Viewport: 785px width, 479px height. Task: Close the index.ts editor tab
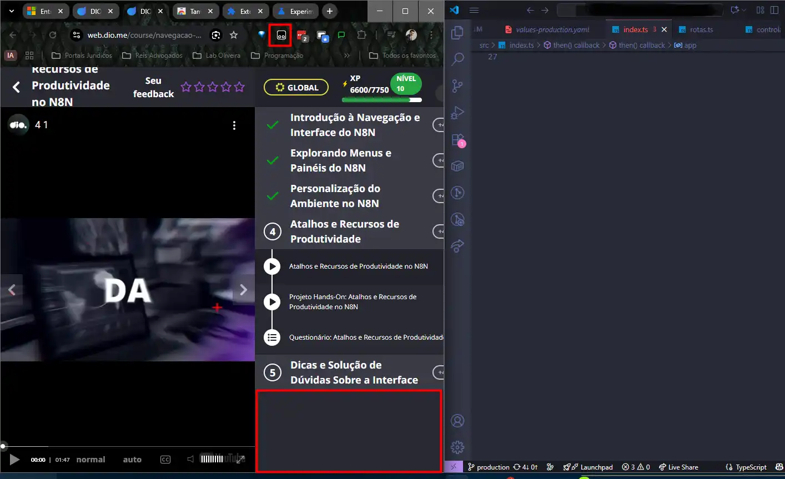coord(664,29)
